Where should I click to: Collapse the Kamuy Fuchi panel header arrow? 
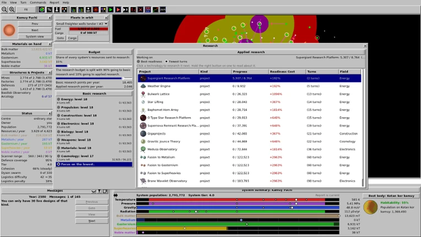50,18
